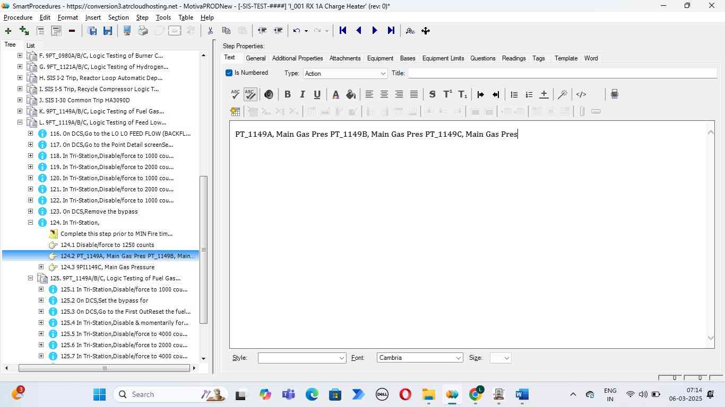
Task: Click the tree panel vertical scrollbar thumb
Action: tap(203, 250)
